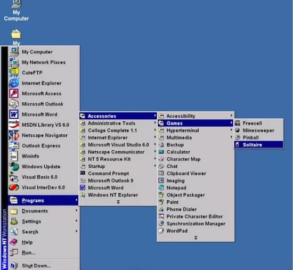Expand the Administrative Tools submenu
This screenshot has height=270, width=293.
coord(118,123)
